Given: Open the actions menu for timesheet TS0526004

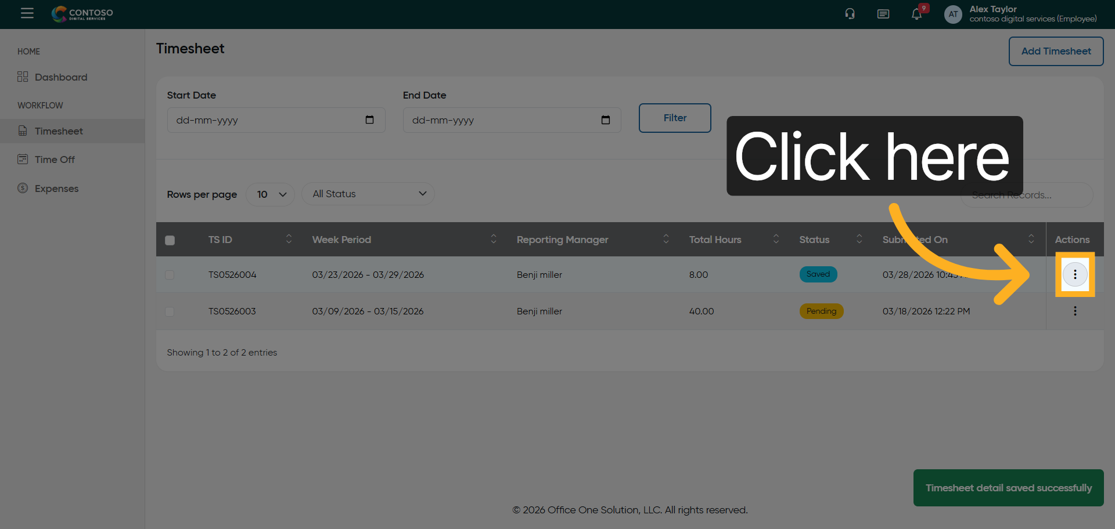Looking at the screenshot, I should [1075, 274].
